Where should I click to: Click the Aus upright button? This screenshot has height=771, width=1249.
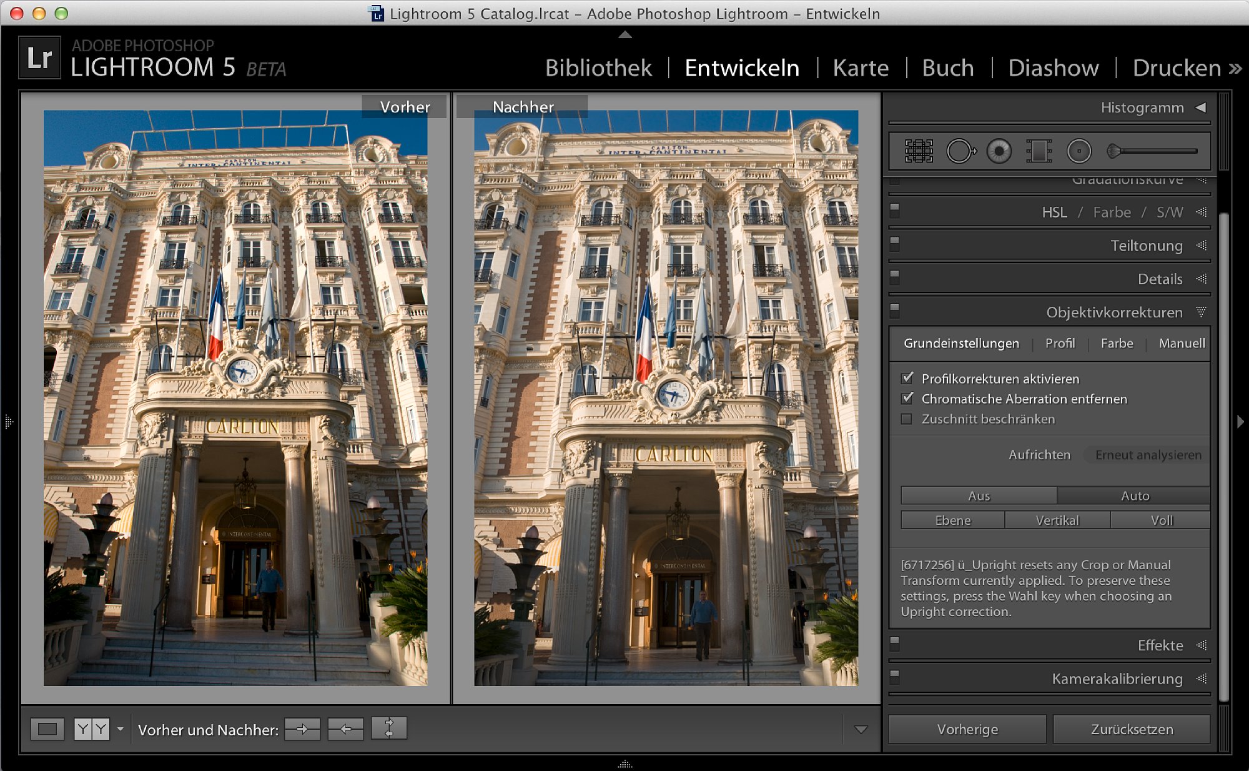[x=979, y=495]
